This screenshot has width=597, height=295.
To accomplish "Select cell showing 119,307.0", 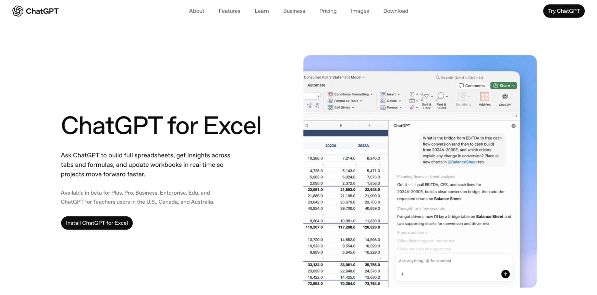I will pos(314,227).
